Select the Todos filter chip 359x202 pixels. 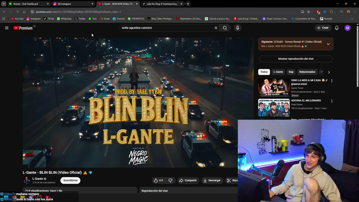[264, 72]
